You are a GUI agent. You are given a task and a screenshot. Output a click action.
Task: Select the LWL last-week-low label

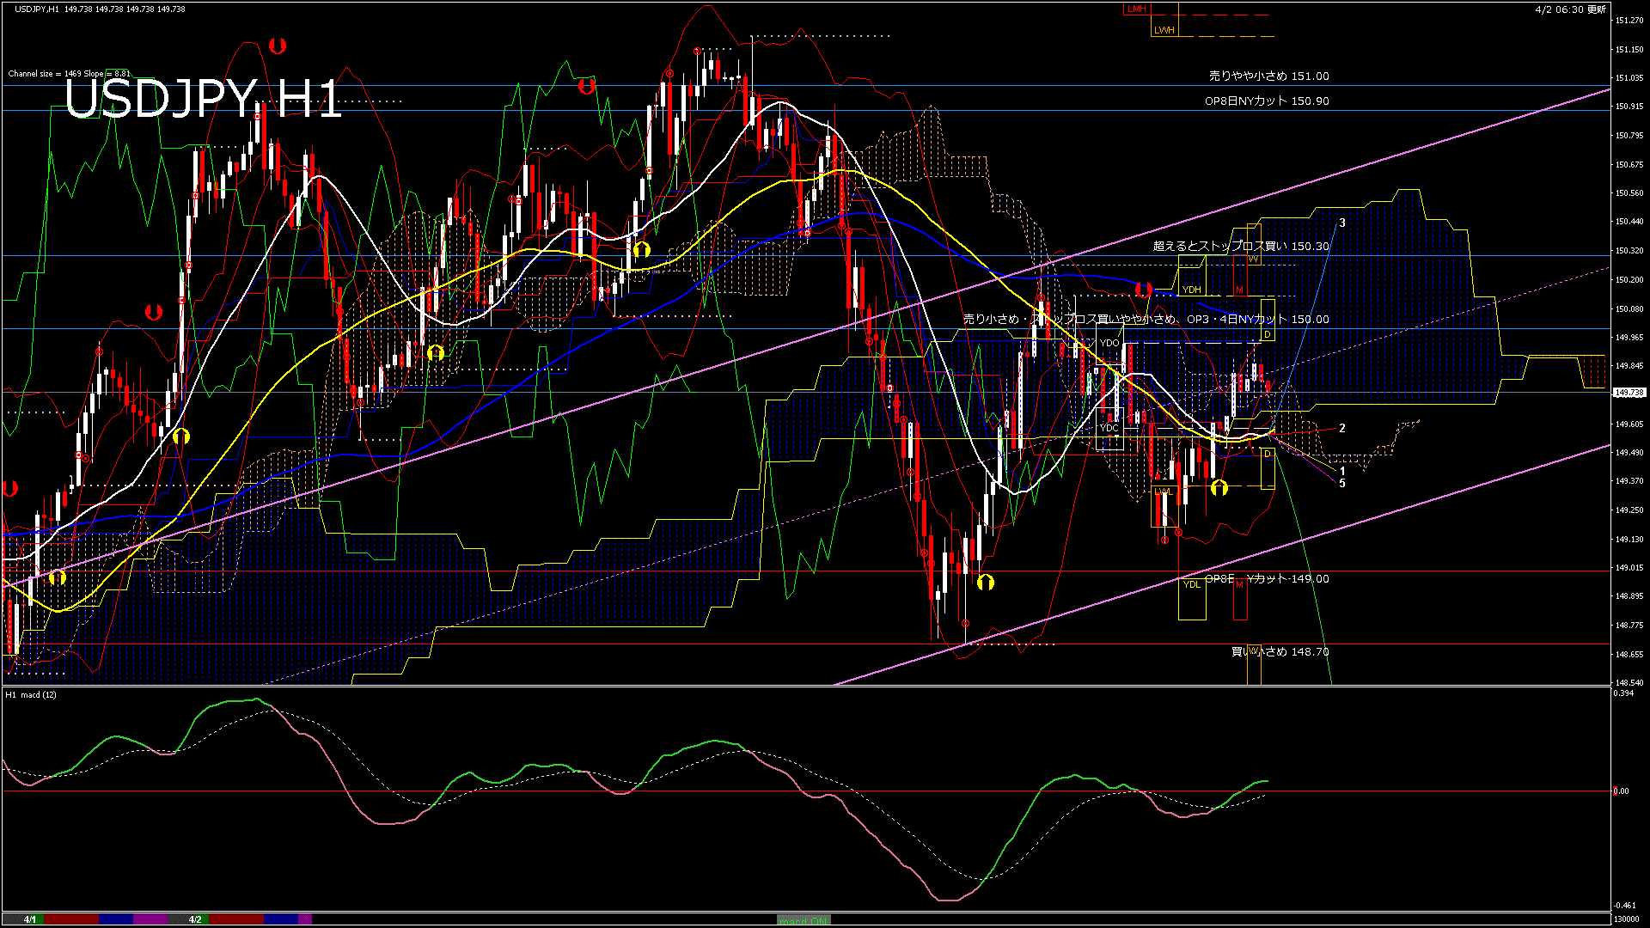pos(1163,491)
